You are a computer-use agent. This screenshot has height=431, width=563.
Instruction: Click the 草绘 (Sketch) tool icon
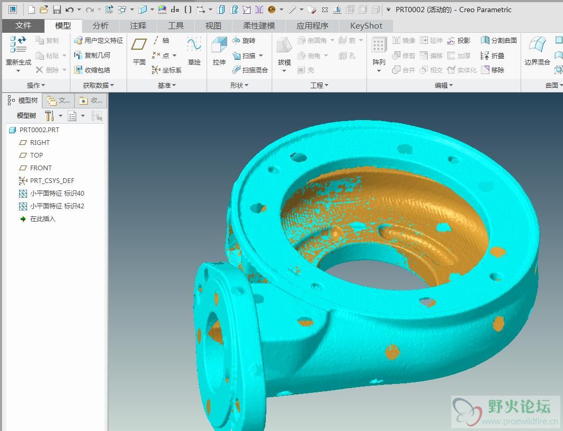(194, 51)
